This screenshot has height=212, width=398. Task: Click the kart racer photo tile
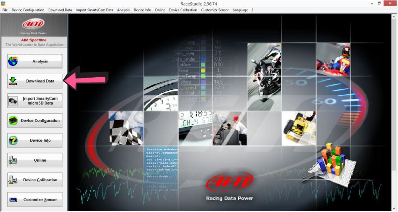click(x=333, y=59)
